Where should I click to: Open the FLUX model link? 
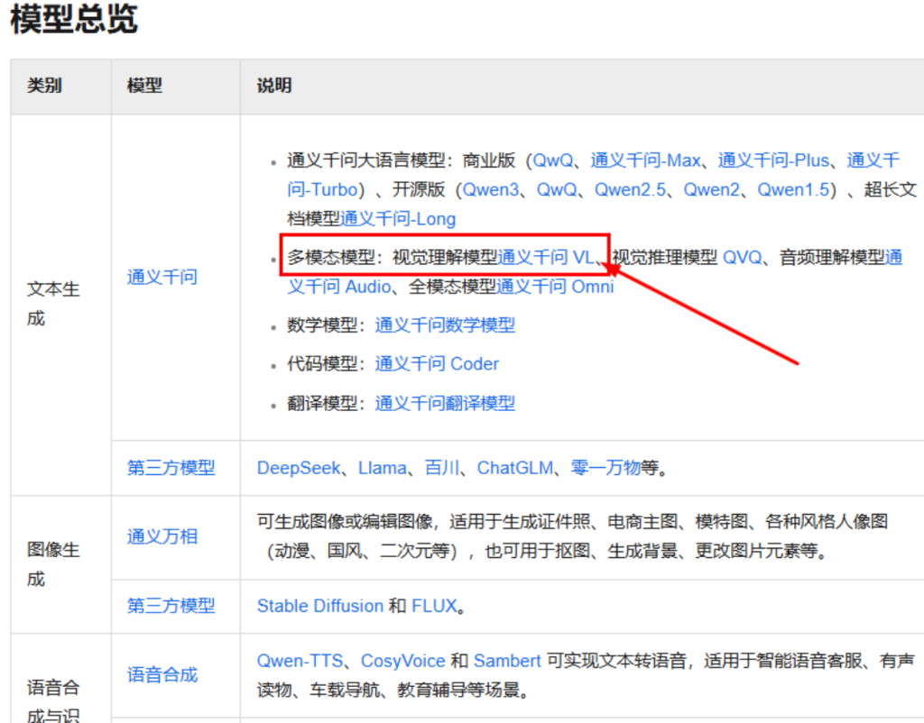pos(434,606)
